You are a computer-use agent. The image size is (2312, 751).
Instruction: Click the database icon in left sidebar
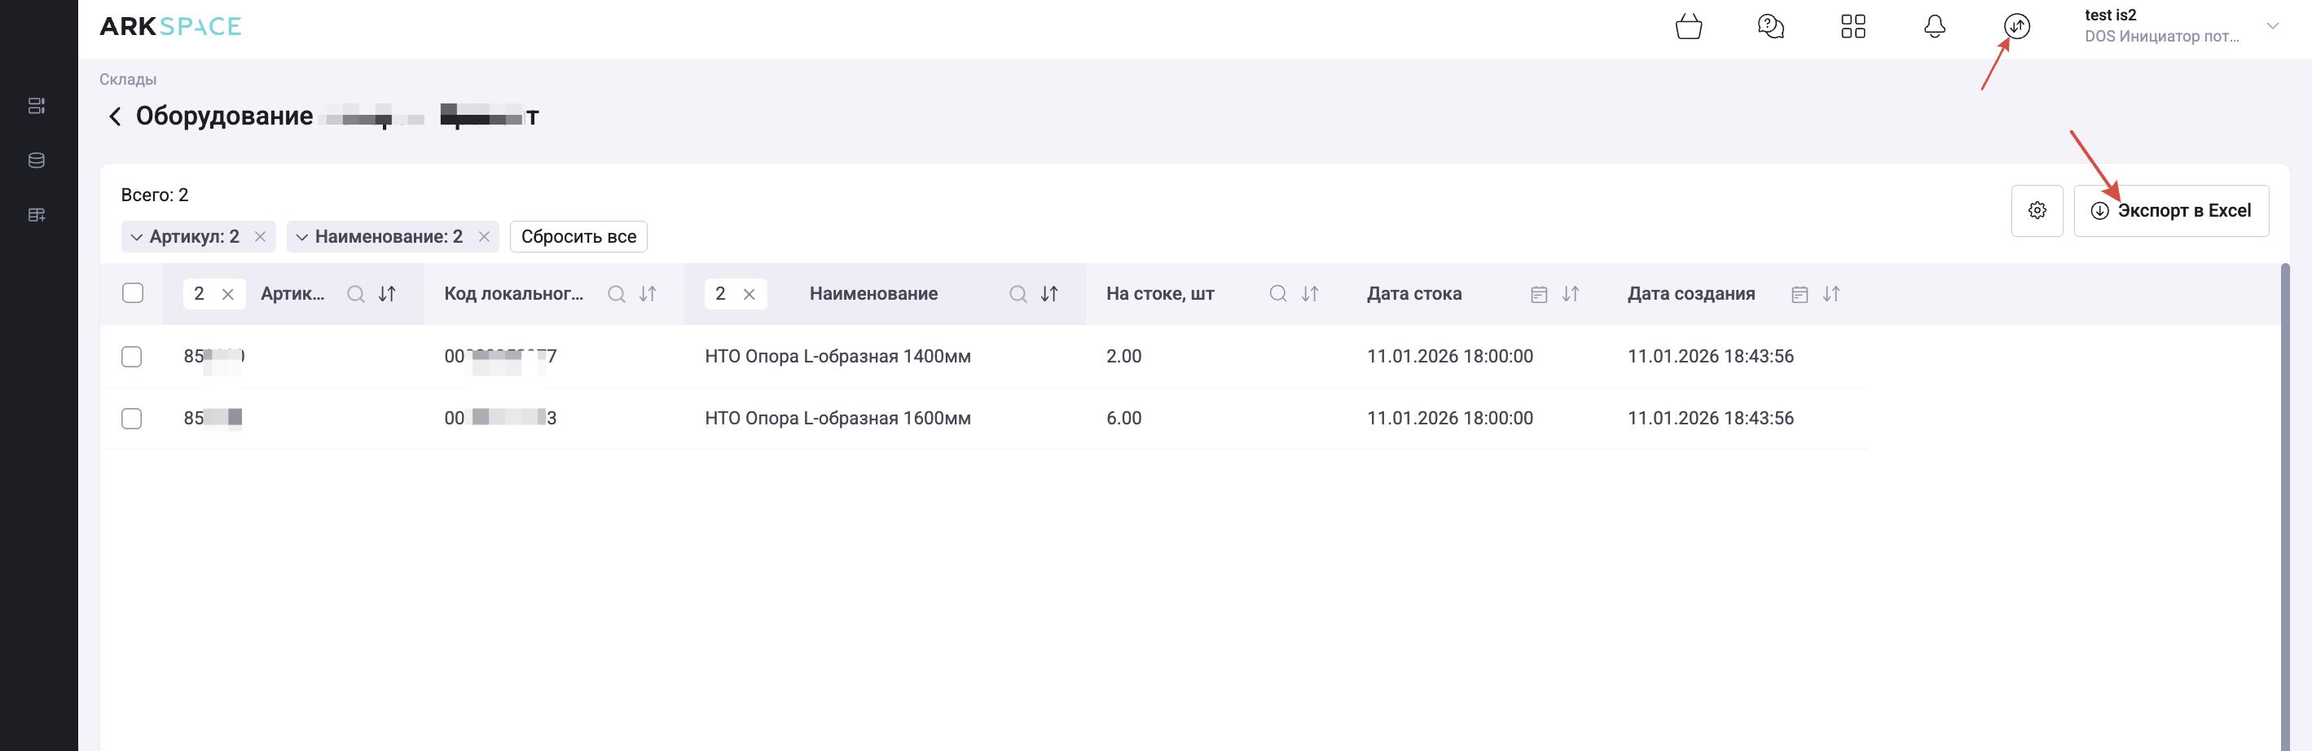(37, 160)
